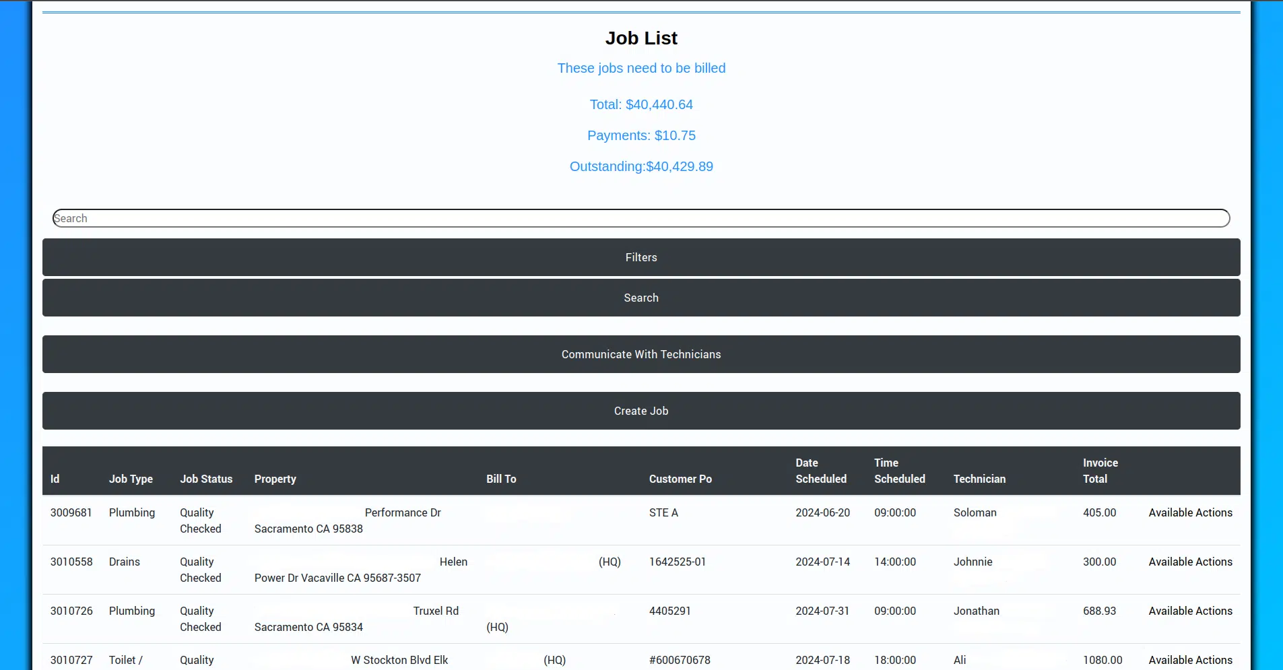Click 'These jobs need to be billed'
The width and height of the screenshot is (1283, 670).
point(640,67)
